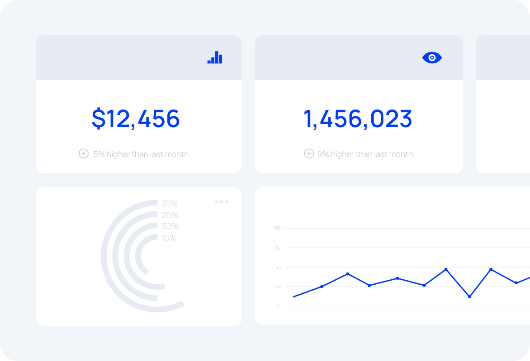Viewport: 530px width, 361px height.
Task: Click the grey header of the revenue card
Action: coord(138,57)
